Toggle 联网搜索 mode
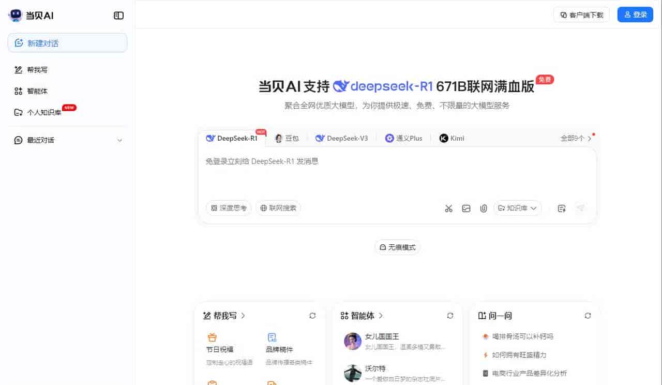Screen dimensions: 662x385 (x=278, y=208)
